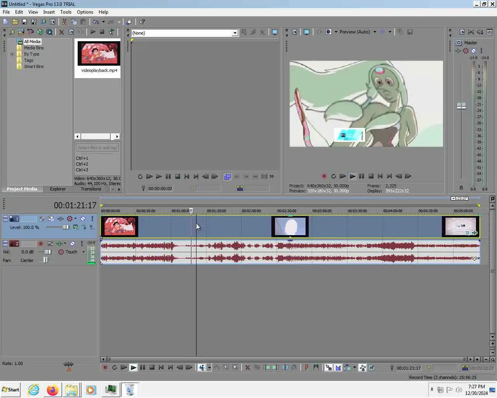This screenshot has width=497, height=398.
Task: Open Firefox from the Windows taskbar
Action: click(52, 390)
